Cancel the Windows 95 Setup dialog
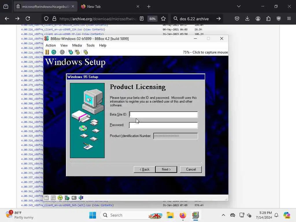 coord(191,169)
